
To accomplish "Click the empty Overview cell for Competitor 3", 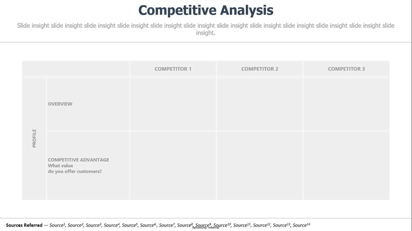I will point(347,104).
